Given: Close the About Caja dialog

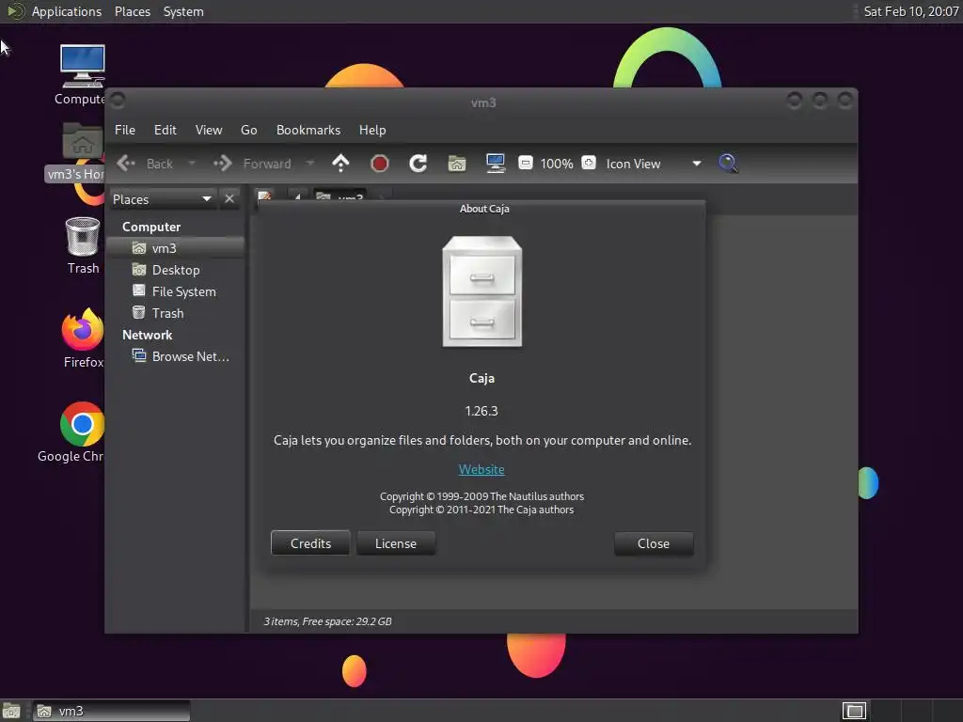Looking at the screenshot, I should coord(654,543).
